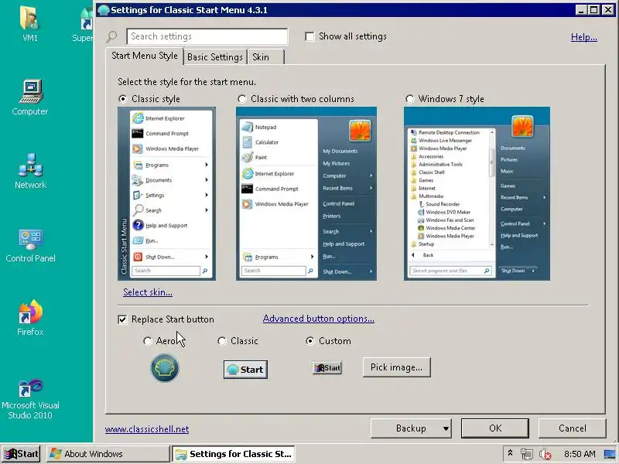619x464 pixels.
Task: Open the taskbar Start button
Action: pos(22,454)
